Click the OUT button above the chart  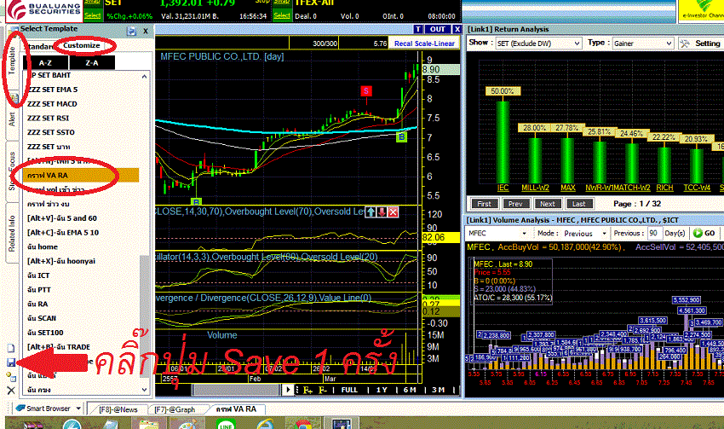point(437,29)
